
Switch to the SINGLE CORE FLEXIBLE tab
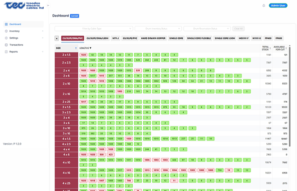coord(199,38)
